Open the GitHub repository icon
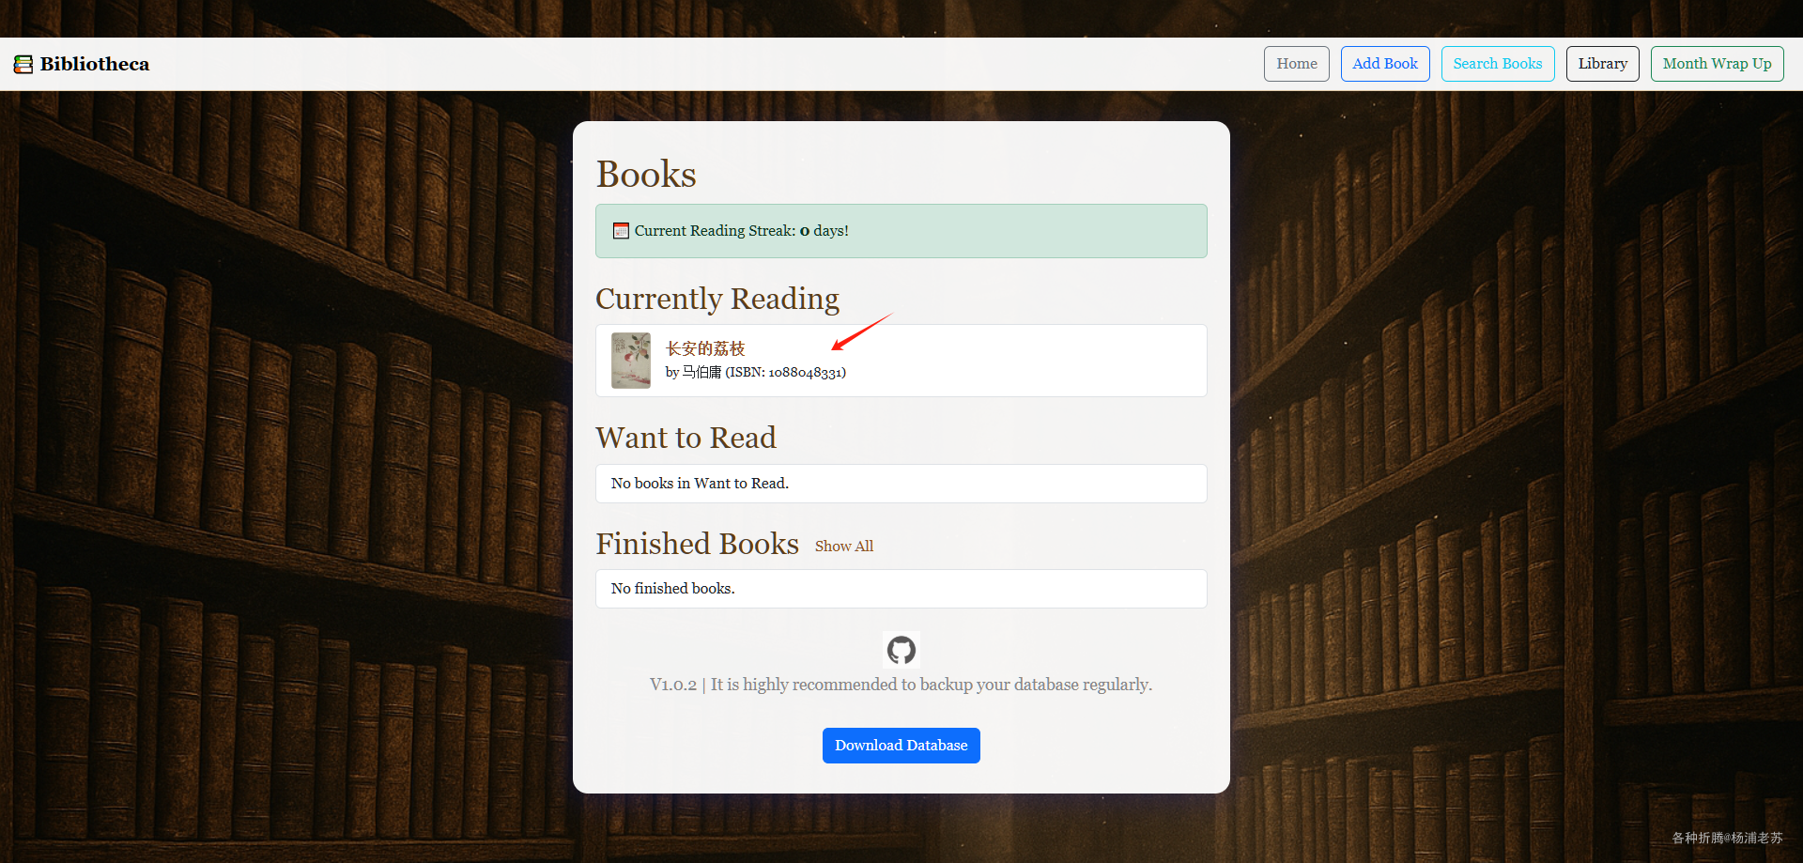Screen dimensions: 1803x863 coord(901,650)
